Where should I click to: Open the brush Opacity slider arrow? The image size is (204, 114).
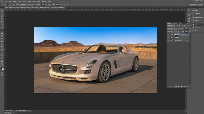coord(46,5)
